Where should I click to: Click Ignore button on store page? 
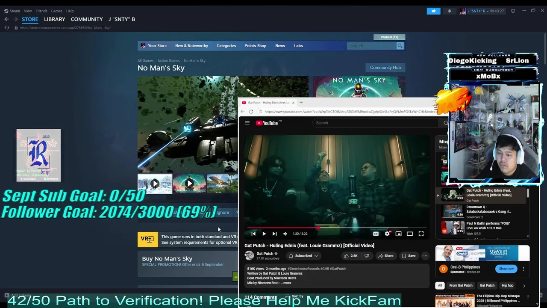click(x=223, y=212)
